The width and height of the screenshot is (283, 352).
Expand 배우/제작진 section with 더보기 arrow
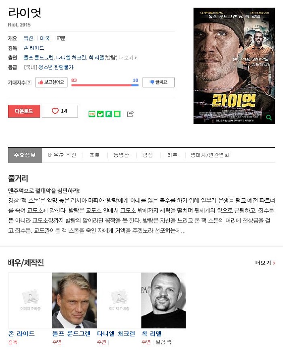[265, 263]
